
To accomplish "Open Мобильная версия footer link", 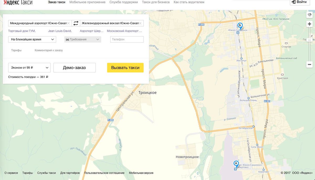I will pos(141,173).
